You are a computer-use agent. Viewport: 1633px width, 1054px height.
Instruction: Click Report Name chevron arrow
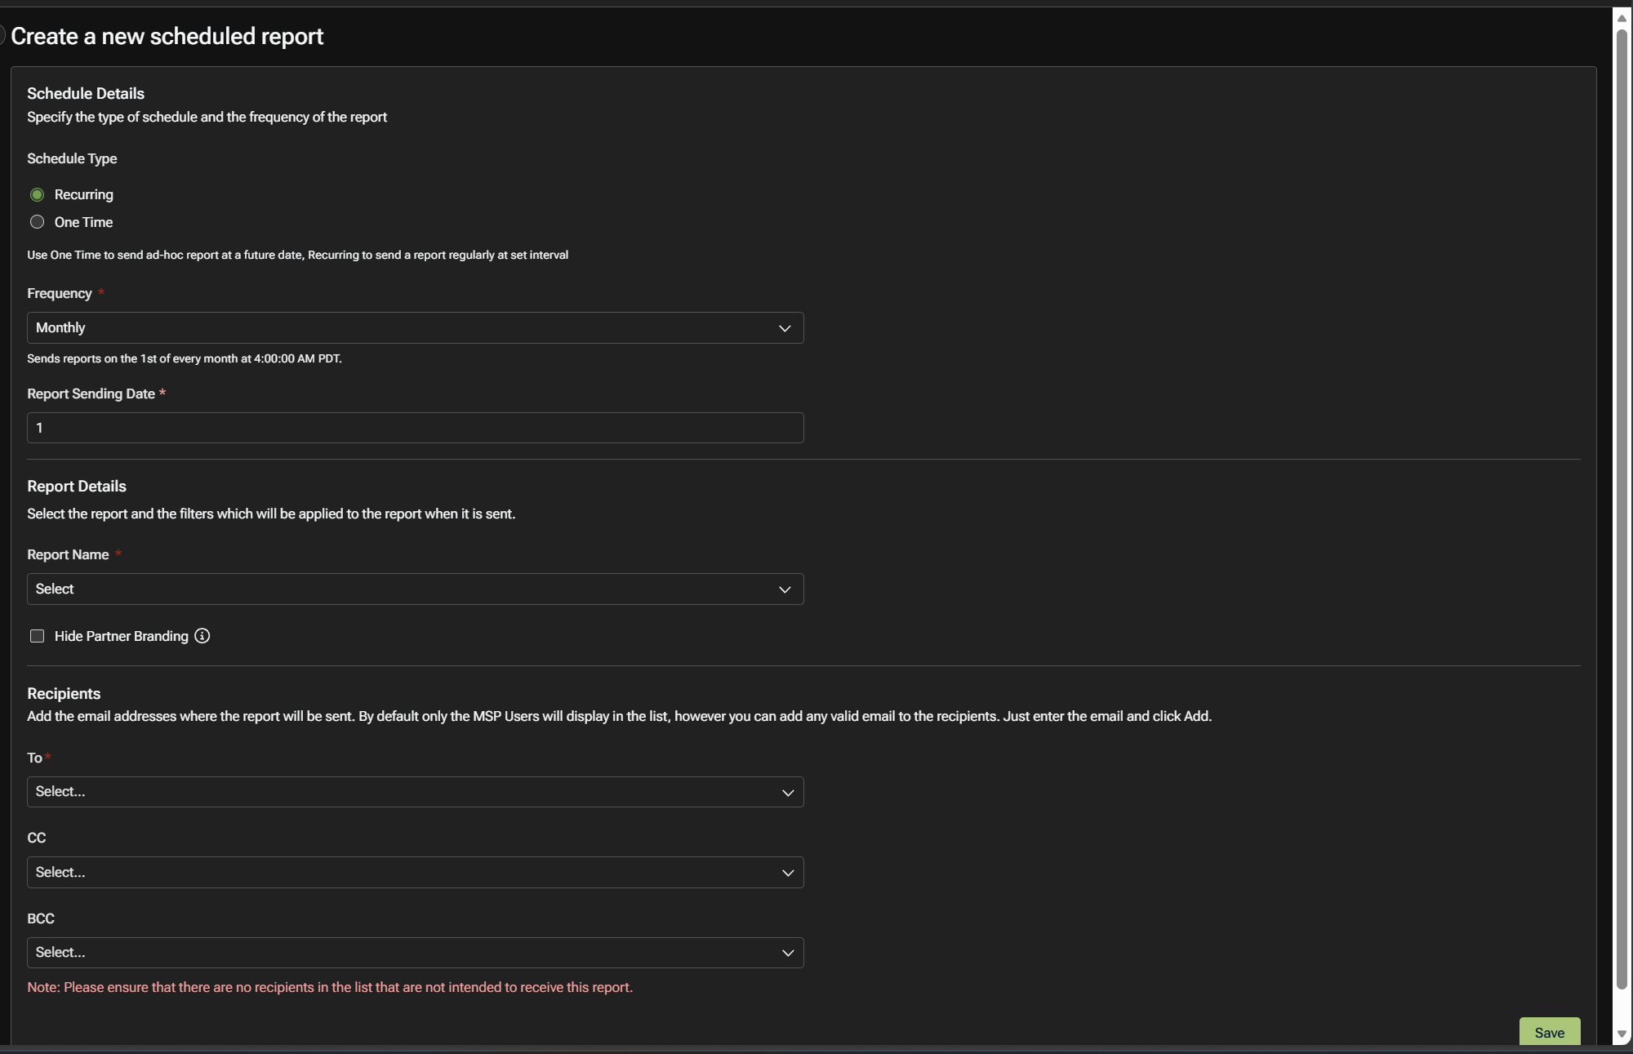click(x=785, y=589)
